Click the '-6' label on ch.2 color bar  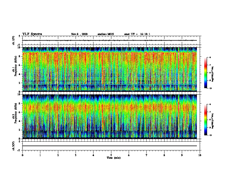point(210,104)
